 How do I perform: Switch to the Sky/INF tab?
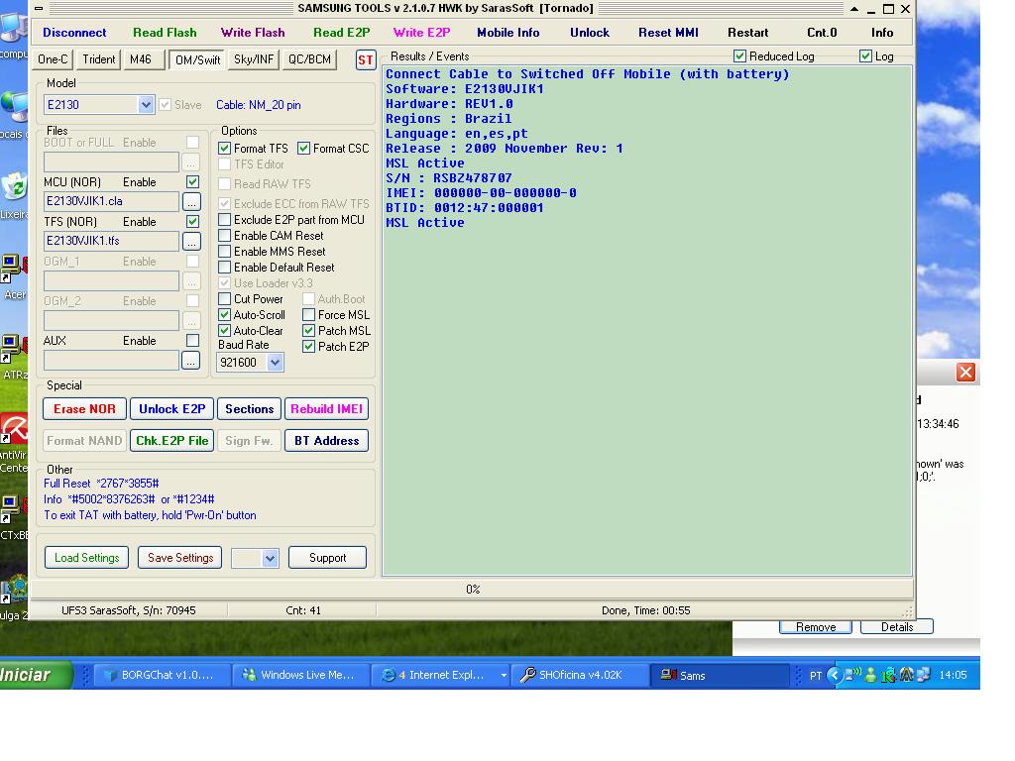(x=254, y=59)
